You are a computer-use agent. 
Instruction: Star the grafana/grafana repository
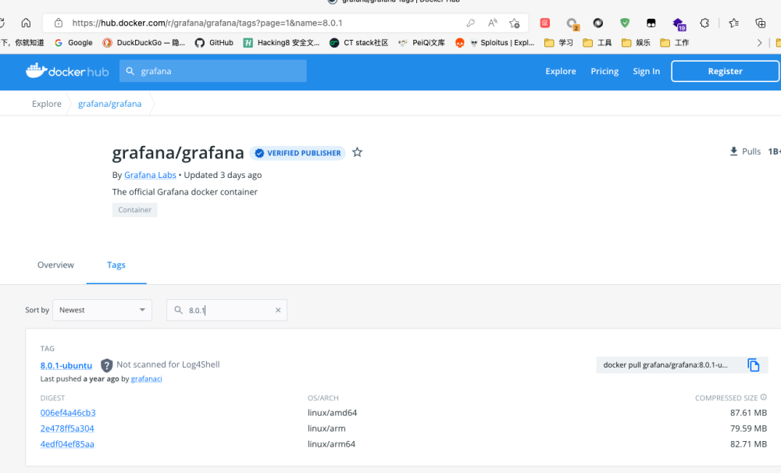click(357, 152)
